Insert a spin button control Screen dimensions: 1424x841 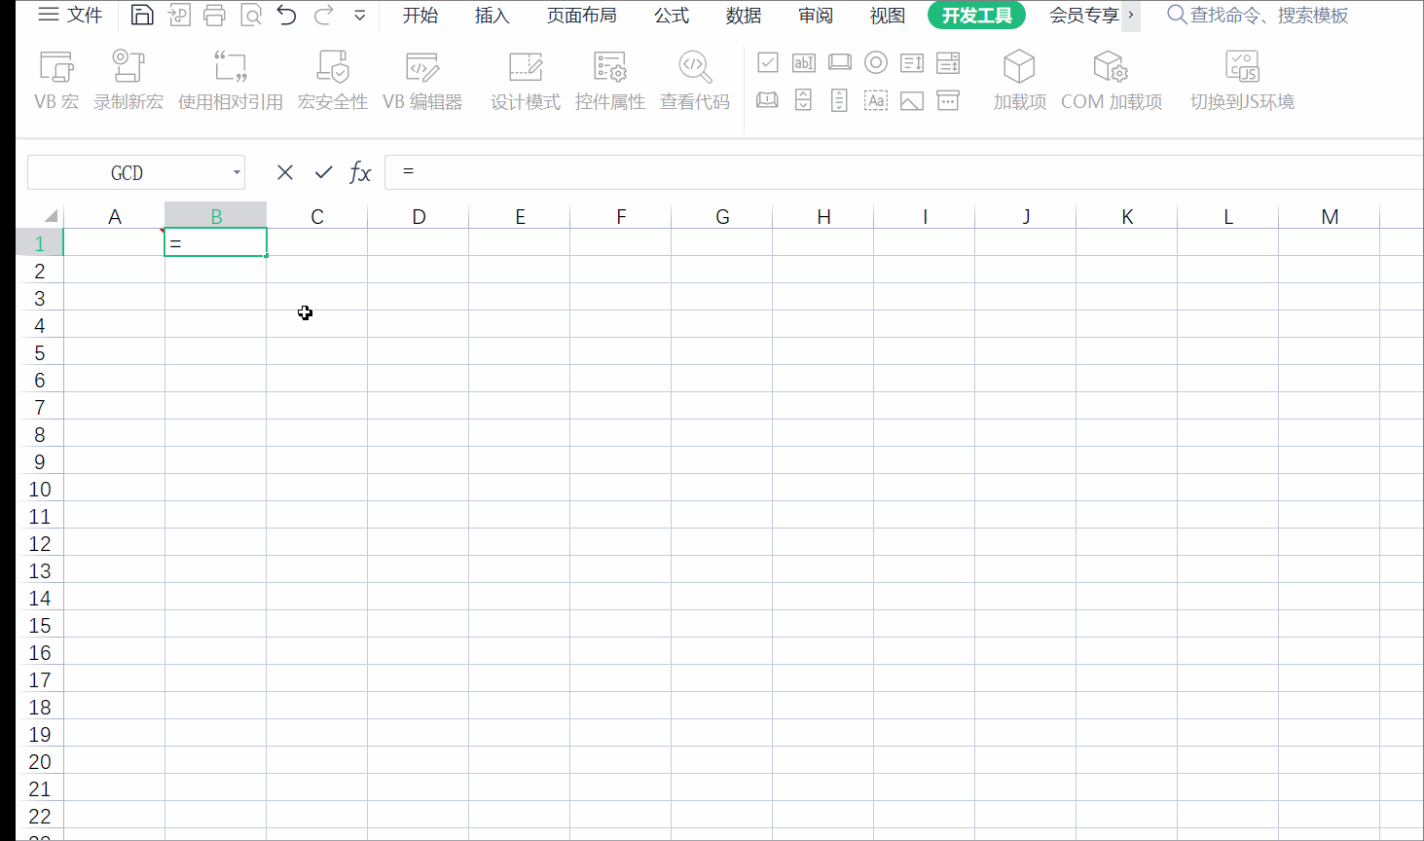[x=804, y=100]
